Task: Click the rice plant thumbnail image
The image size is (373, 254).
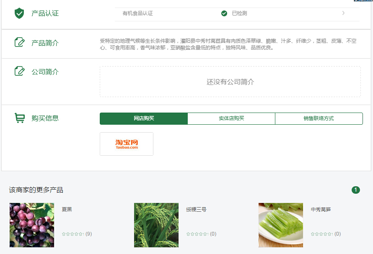Action: point(156,225)
